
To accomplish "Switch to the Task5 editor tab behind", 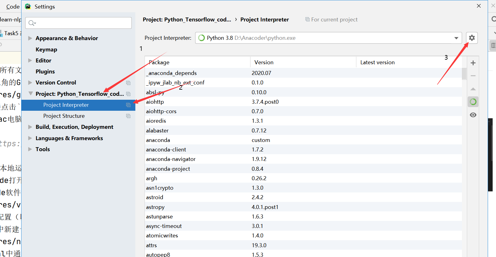I will click(x=11, y=33).
